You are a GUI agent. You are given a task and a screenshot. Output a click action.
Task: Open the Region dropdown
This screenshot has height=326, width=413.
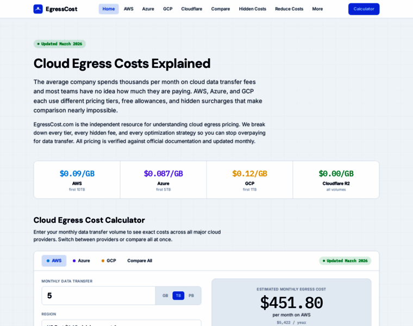(121, 323)
